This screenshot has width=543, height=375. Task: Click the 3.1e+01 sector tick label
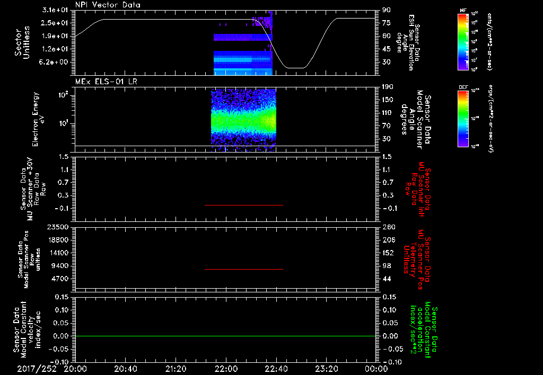tap(55, 10)
